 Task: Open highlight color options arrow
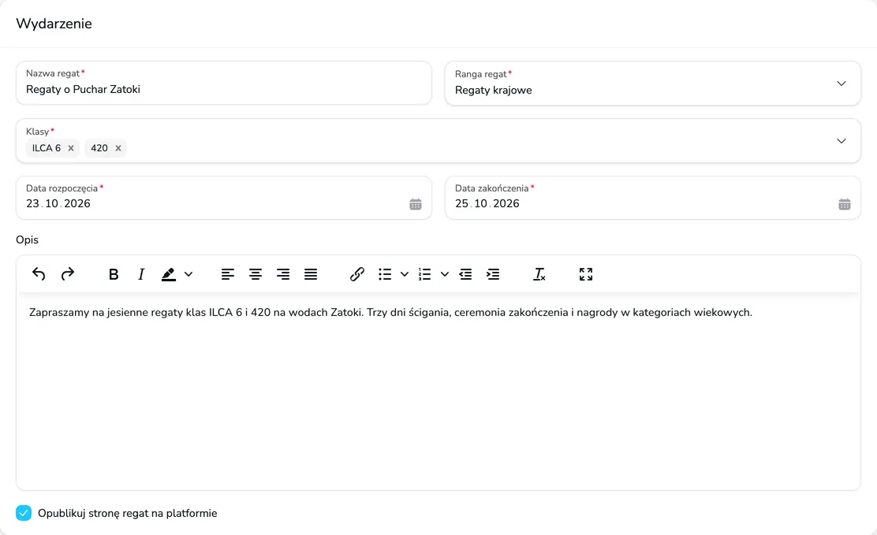(x=188, y=274)
